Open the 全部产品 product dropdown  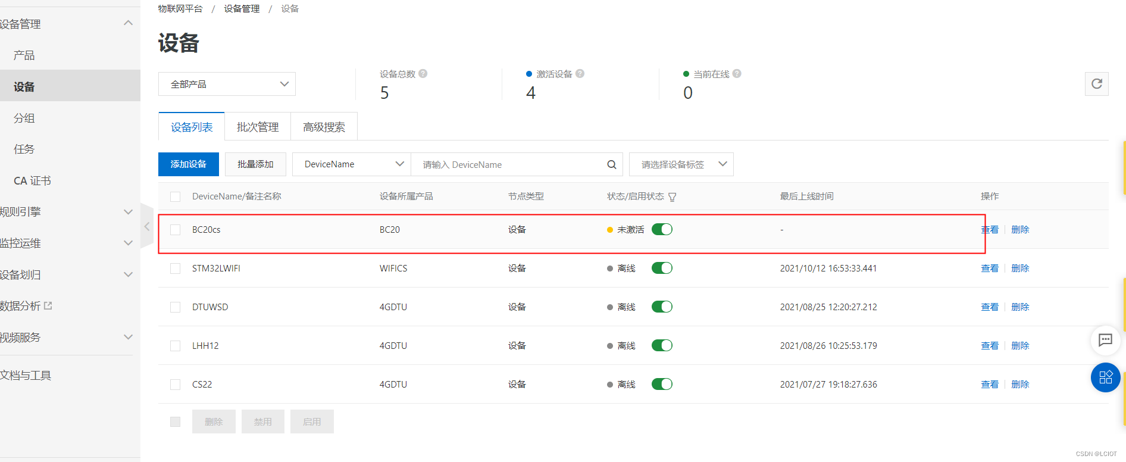[x=227, y=84]
